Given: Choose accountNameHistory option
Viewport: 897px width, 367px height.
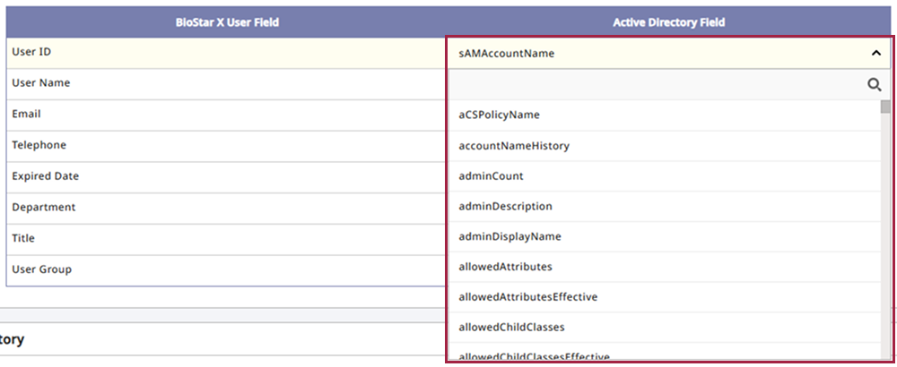Looking at the screenshot, I should point(514,145).
